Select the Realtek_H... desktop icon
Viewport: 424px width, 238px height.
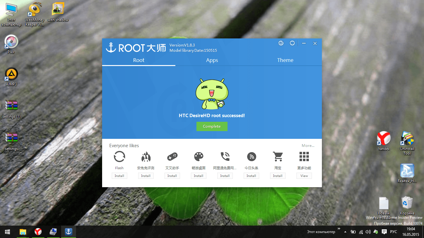(407, 173)
